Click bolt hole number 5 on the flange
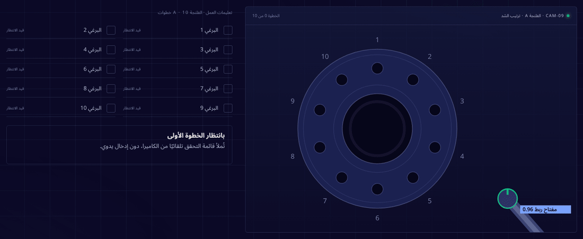Screen dimensions: 583x239 pyautogui.click(x=413, y=178)
